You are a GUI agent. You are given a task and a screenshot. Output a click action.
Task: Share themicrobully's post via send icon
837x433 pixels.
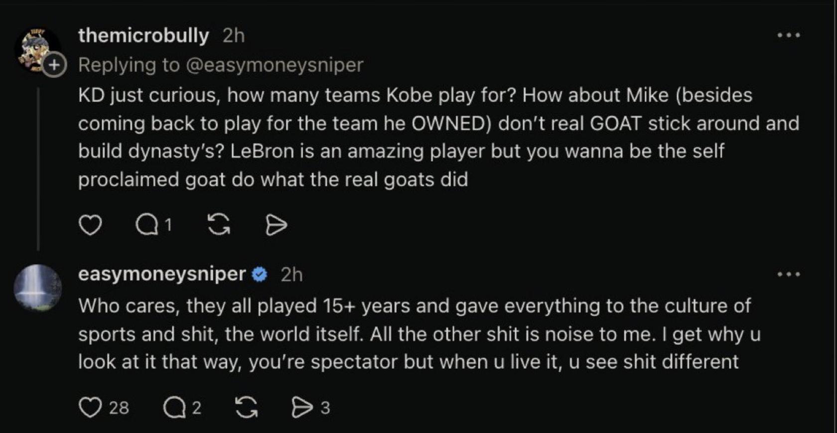(276, 225)
